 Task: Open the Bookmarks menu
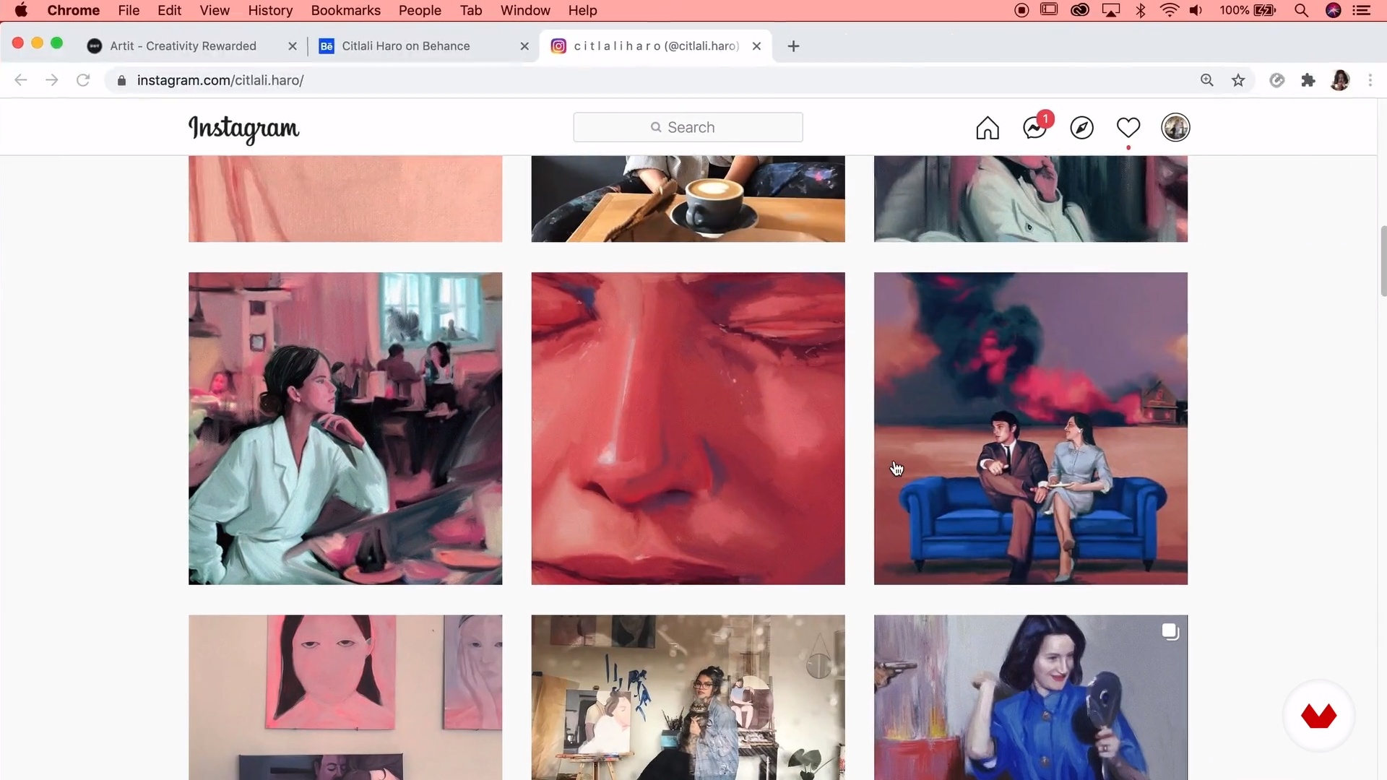345,10
